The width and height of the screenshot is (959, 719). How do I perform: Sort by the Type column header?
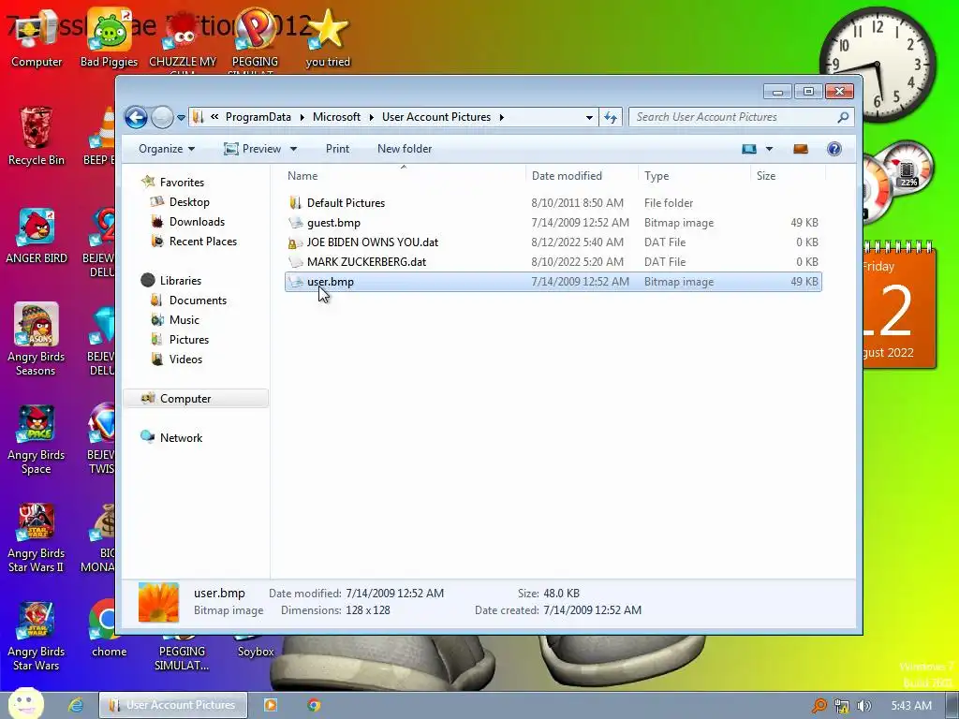pos(694,175)
